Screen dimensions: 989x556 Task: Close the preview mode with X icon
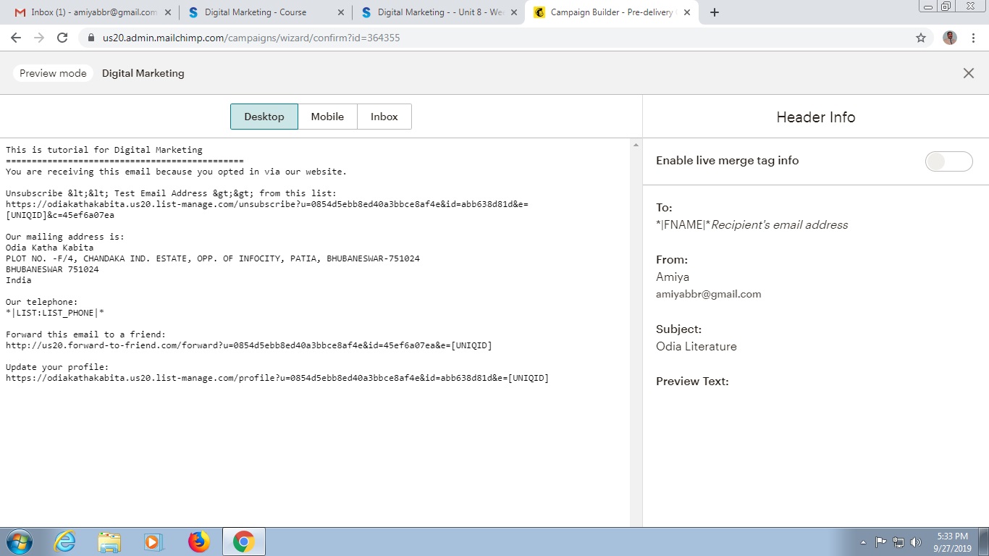click(x=968, y=73)
